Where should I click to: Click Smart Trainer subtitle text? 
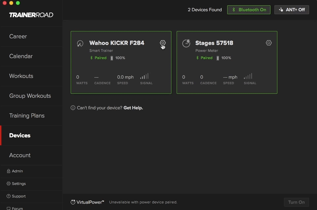101,51
